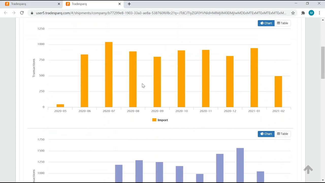Open the Chrome profile avatar M
This screenshot has height=183, width=325.
311,13
